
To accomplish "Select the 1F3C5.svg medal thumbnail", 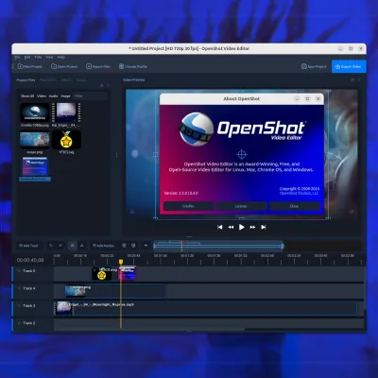I will (x=66, y=140).
